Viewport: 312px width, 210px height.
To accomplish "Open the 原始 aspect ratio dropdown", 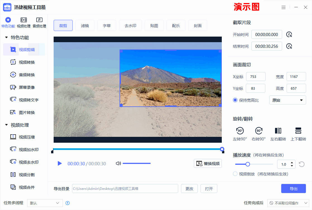I will click(x=287, y=100).
